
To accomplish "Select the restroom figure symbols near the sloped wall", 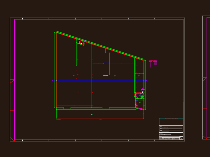I will click(x=81, y=43).
